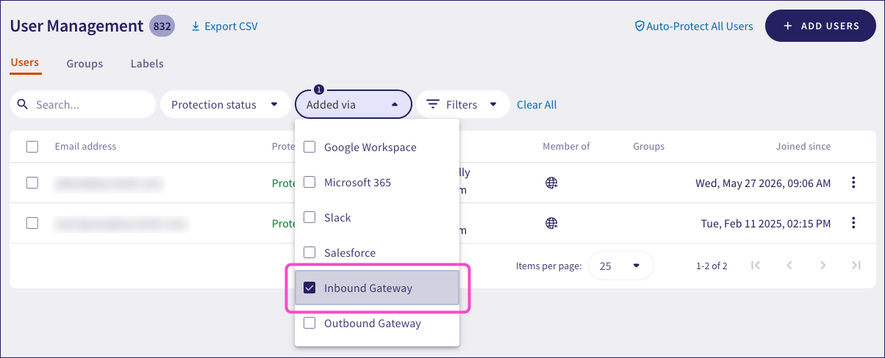Open the three-dot menu for the May 27 row
This screenshot has width=885, height=358.
pyautogui.click(x=853, y=183)
